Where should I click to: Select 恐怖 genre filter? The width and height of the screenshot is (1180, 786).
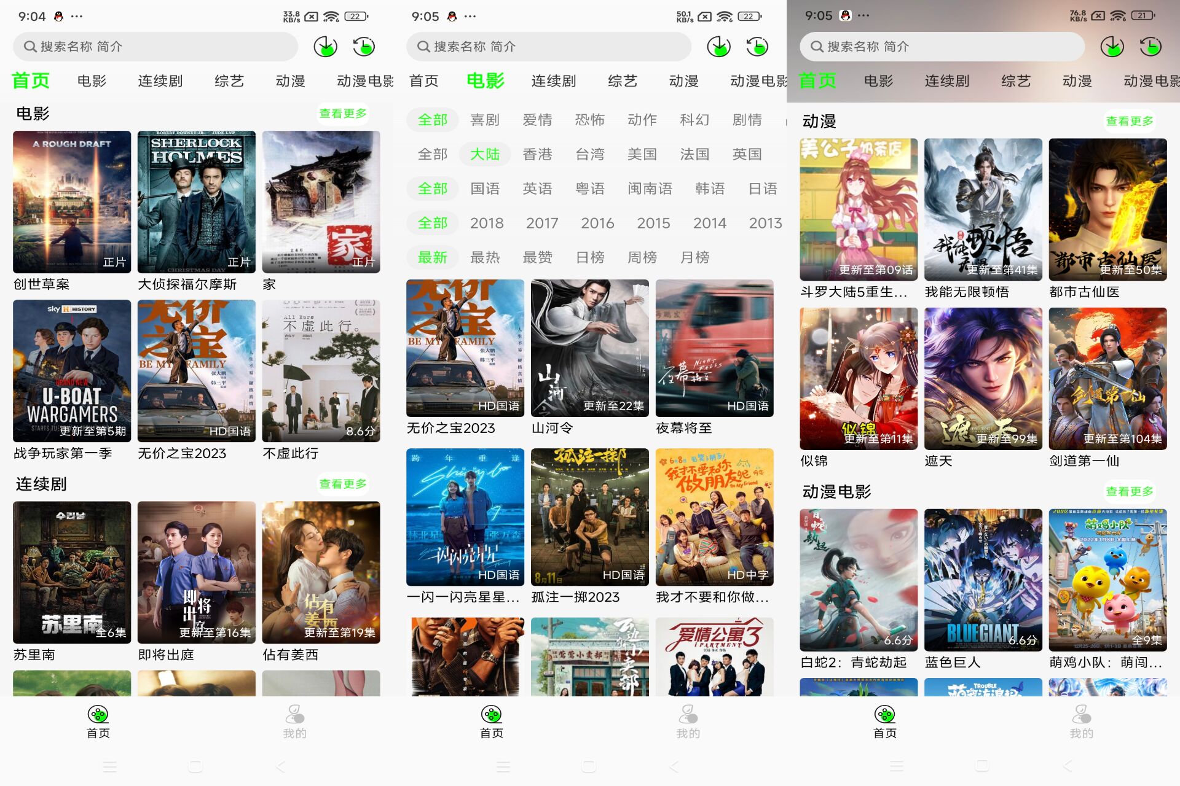(x=590, y=120)
